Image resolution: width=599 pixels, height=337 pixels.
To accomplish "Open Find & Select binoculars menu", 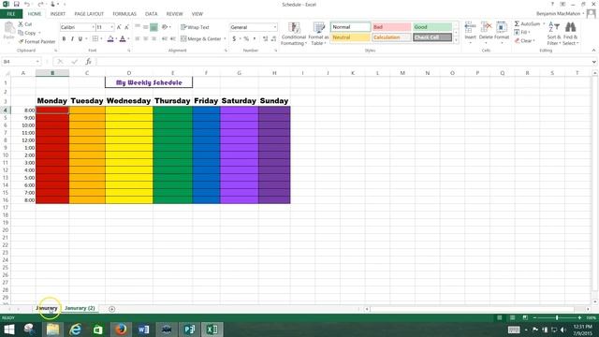I will coord(570,34).
